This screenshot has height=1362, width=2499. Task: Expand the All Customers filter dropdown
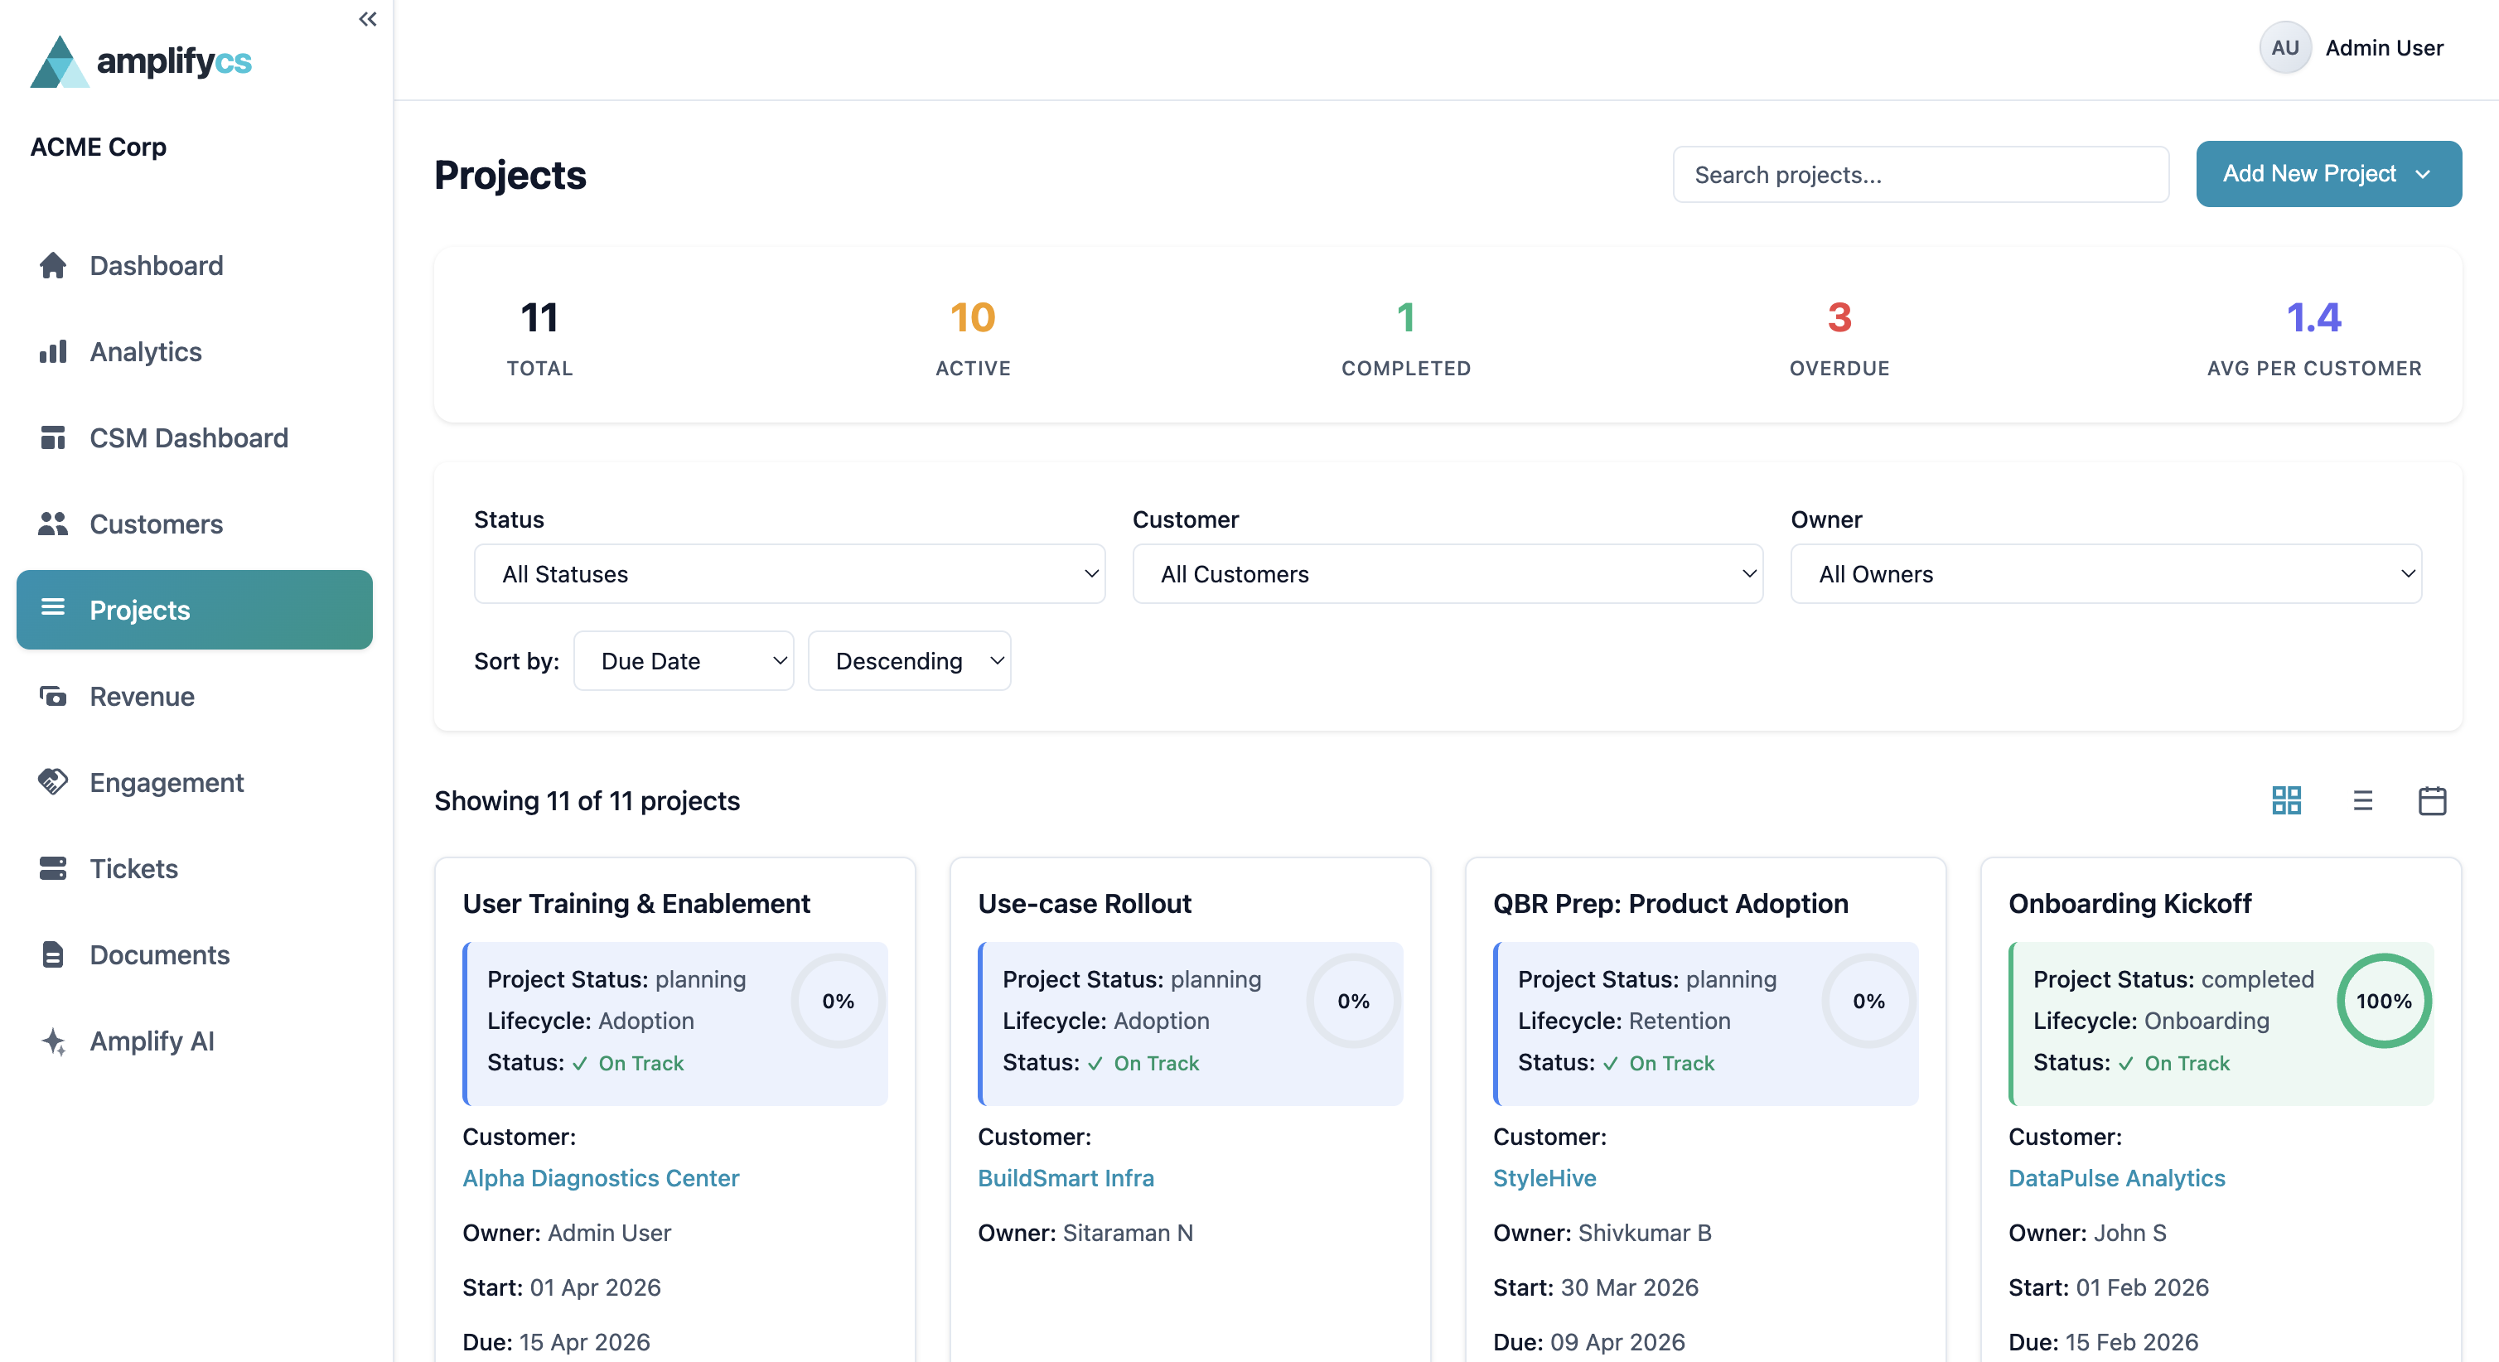1447,573
